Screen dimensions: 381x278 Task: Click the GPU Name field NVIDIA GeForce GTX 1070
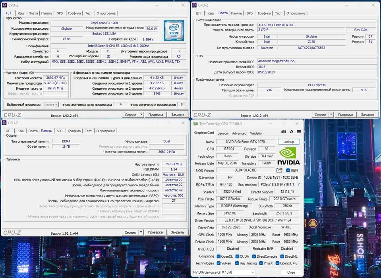click(245, 141)
